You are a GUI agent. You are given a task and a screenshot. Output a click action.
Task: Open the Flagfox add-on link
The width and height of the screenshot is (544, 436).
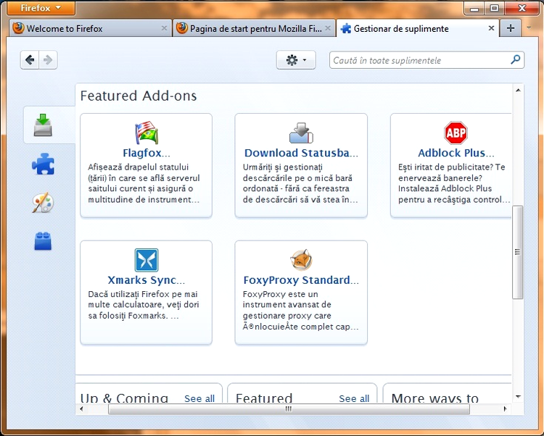coord(147,153)
